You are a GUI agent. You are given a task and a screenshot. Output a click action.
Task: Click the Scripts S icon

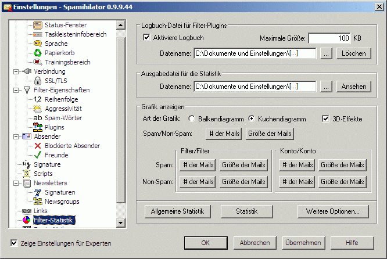coord(27,174)
